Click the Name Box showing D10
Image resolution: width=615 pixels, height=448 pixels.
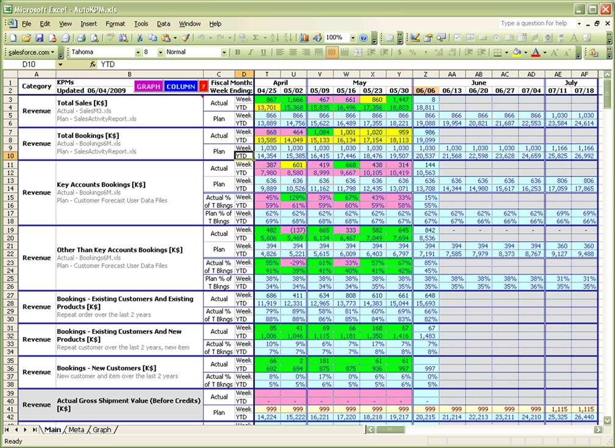29,64
